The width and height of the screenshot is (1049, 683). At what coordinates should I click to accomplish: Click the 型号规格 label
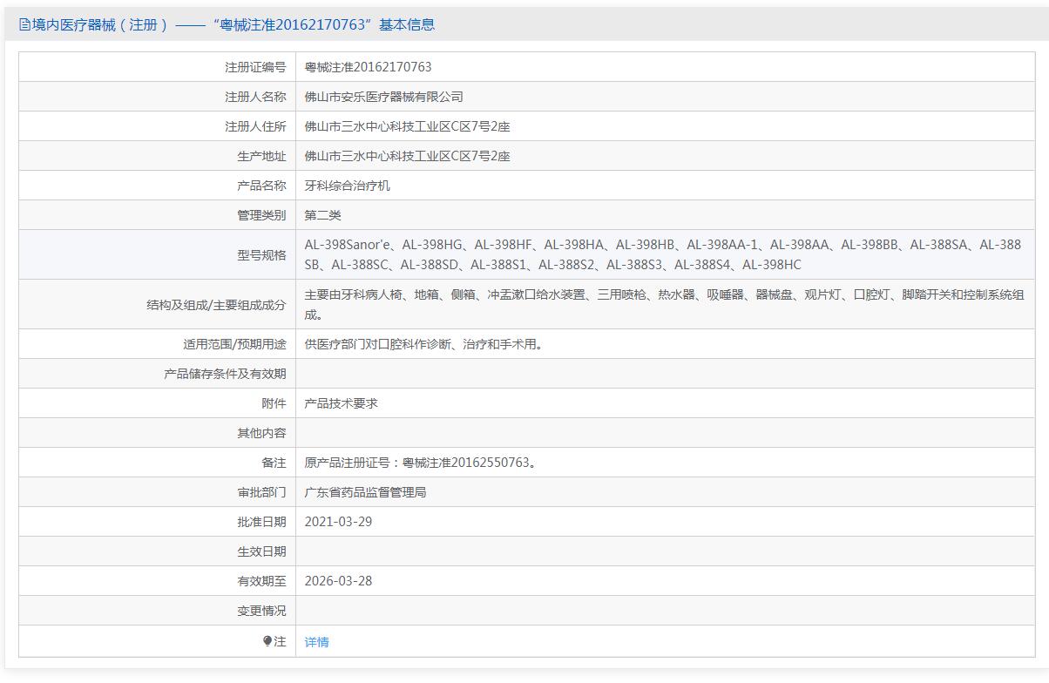[x=261, y=254]
